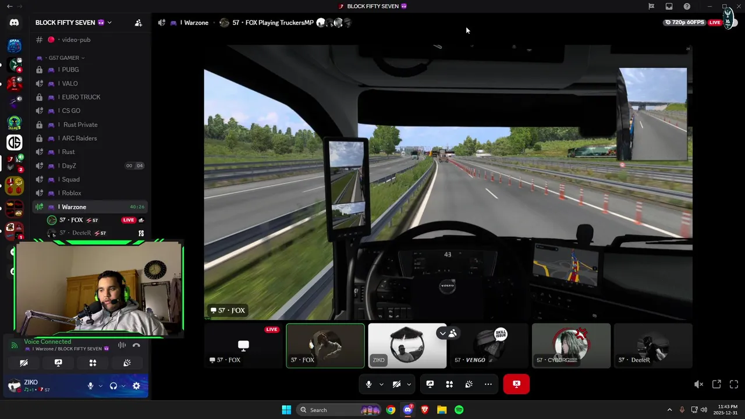Deafen with the headphones icon in user panel
This screenshot has width=745, height=419.
click(x=113, y=386)
